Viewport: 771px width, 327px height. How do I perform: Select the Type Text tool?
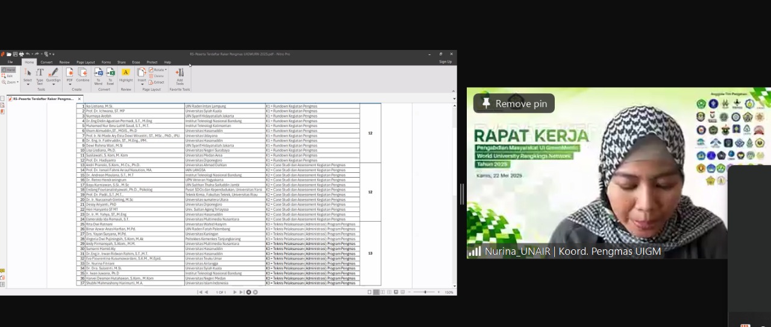tap(40, 75)
